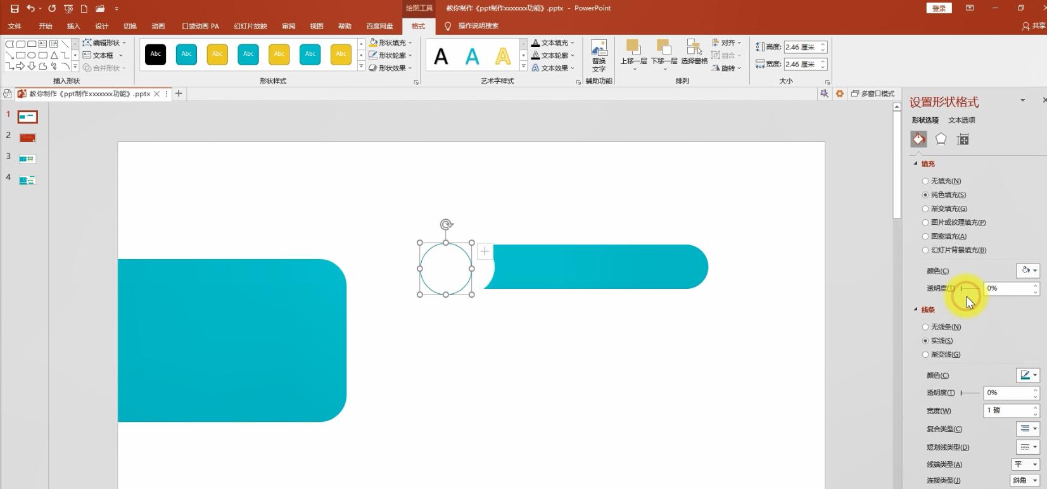Image resolution: width=1047 pixels, height=489 pixels.
Task: Click the rotation handle above the circle
Action: tap(447, 224)
